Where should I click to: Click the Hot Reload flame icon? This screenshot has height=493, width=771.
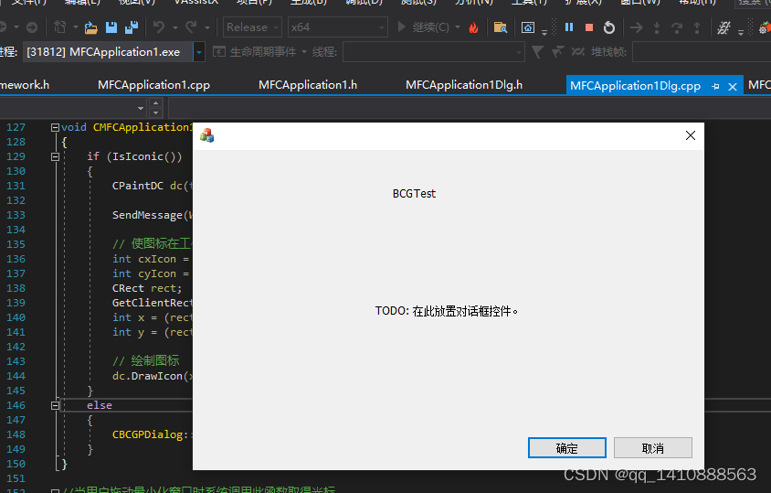[473, 27]
